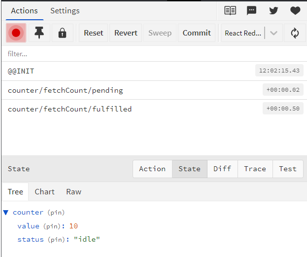Screen dimensions: 307x257
Task: Click the status key label
Action: (x=31, y=240)
